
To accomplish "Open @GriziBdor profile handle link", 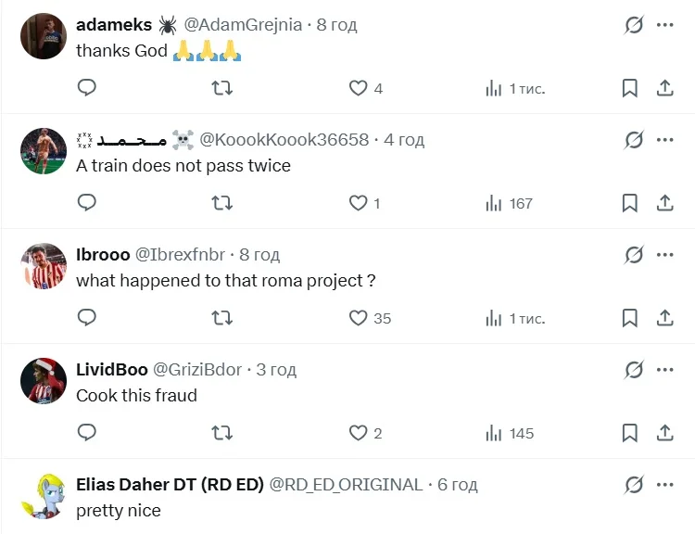I will coord(197,369).
